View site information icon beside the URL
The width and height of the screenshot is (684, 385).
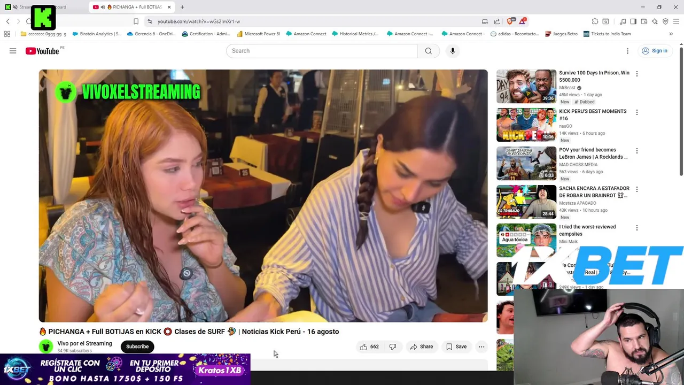pyautogui.click(x=150, y=21)
